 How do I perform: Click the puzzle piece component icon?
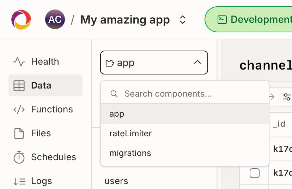[x=110, y=63]
